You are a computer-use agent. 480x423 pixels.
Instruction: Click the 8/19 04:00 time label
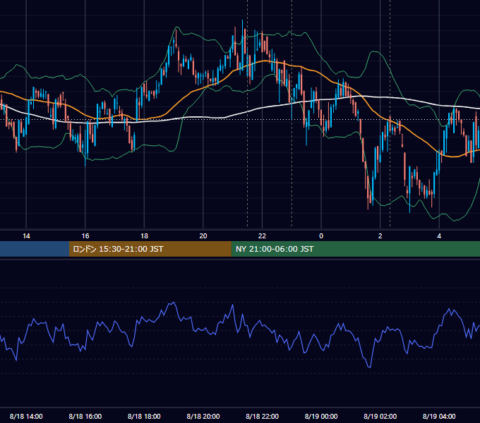tap(439, 416)
